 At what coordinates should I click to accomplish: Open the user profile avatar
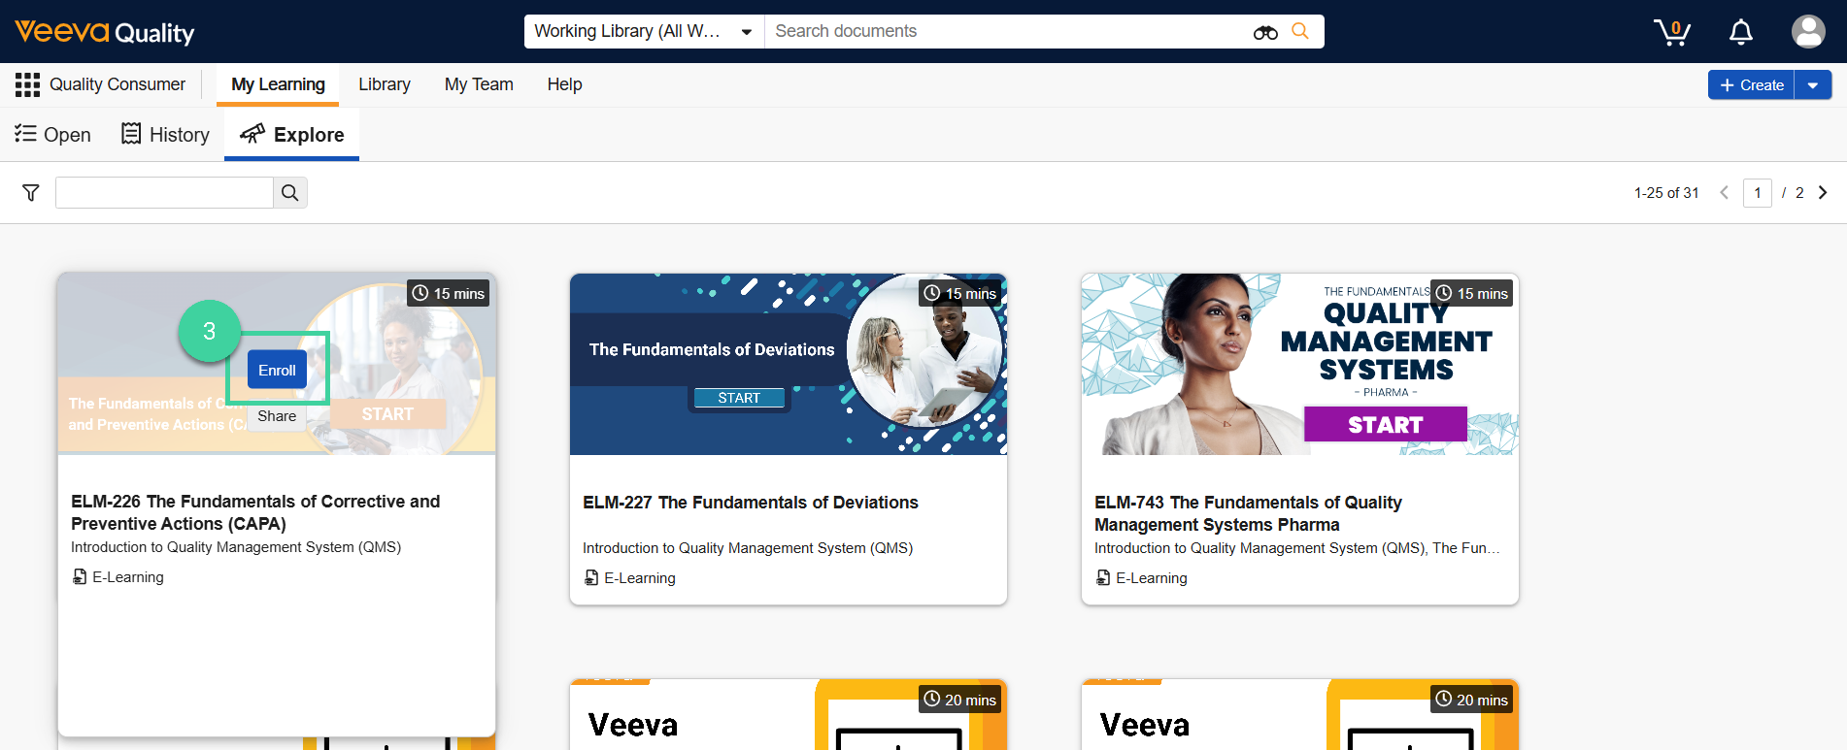(1808, 31)
